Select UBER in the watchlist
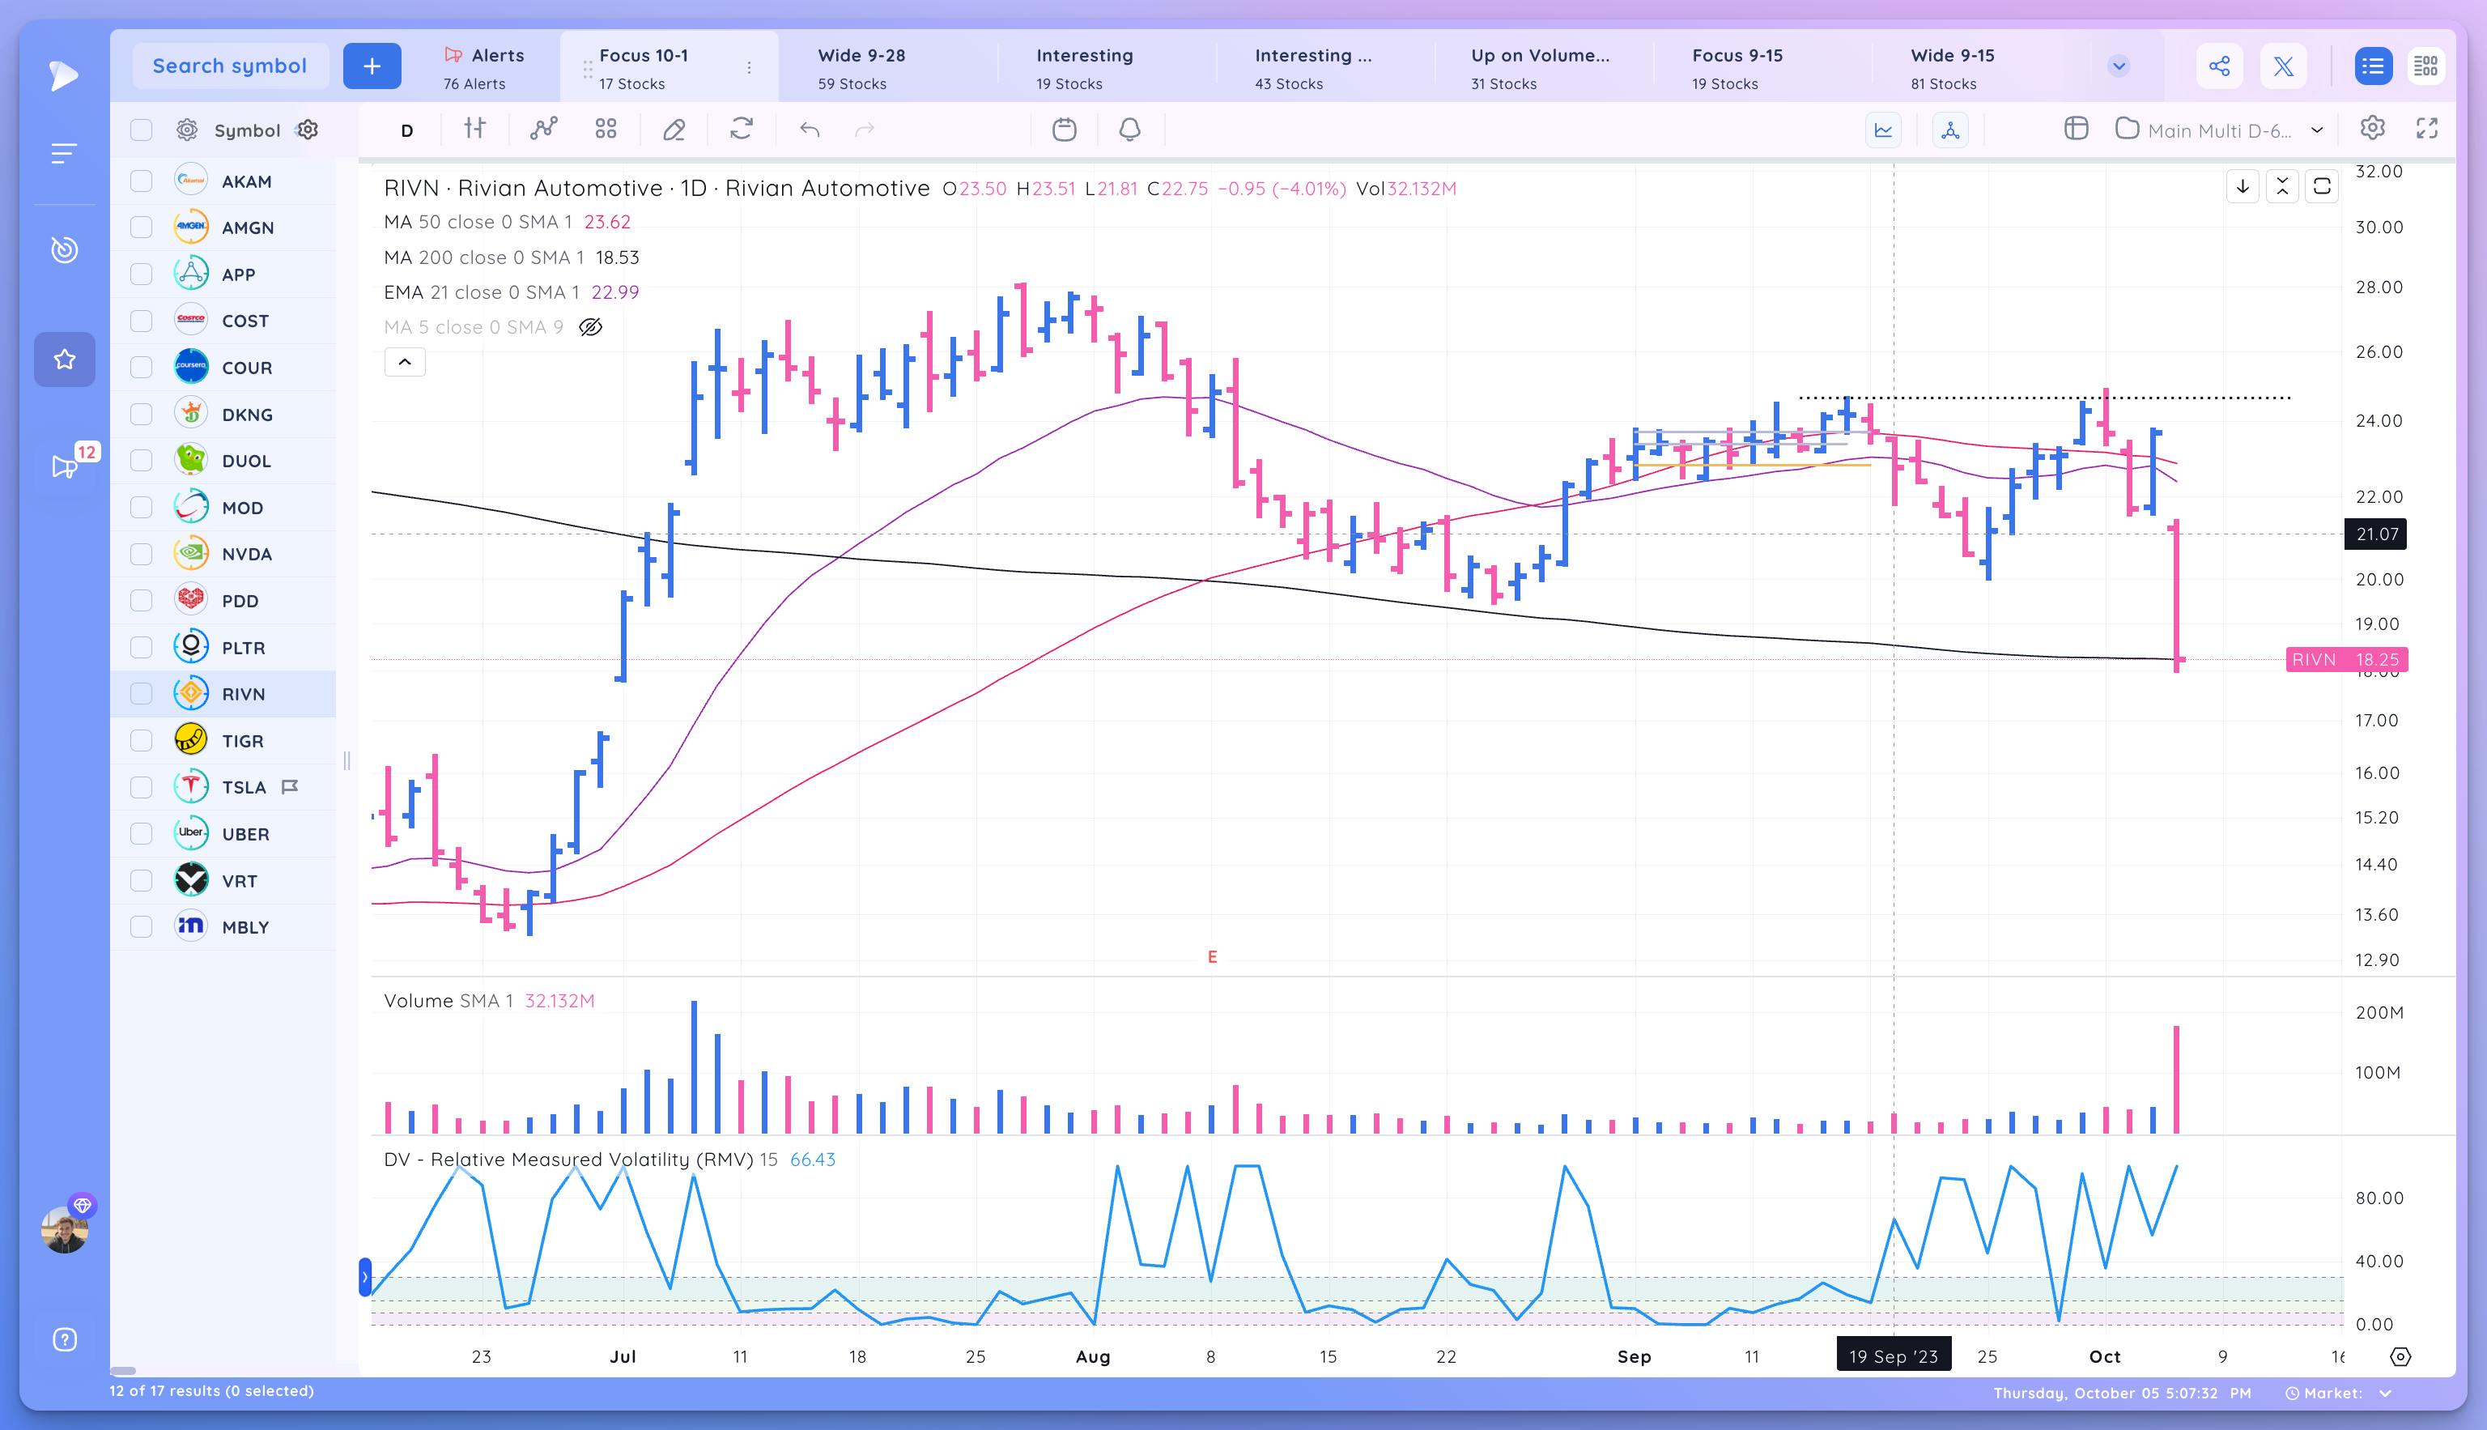 (224, 834)
